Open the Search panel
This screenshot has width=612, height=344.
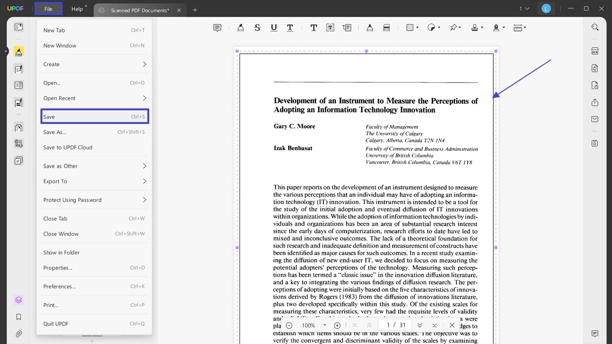tap(595, 27)
